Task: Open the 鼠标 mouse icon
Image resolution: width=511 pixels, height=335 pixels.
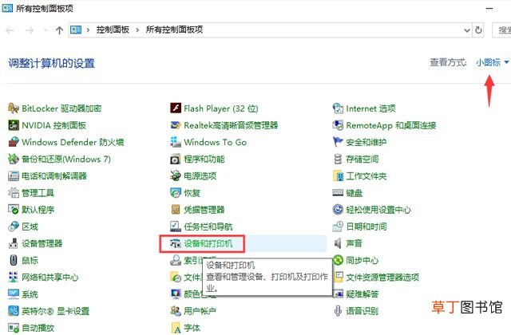Action: pyautogui.click(x=14, y=261)
